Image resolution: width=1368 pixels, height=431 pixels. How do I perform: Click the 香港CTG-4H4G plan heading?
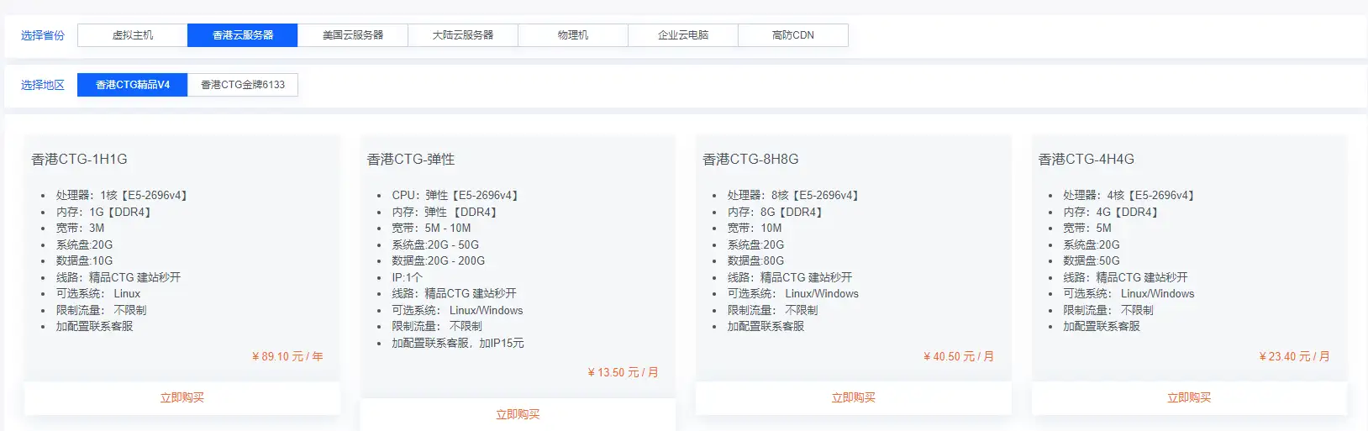[x=1087, y=160]
